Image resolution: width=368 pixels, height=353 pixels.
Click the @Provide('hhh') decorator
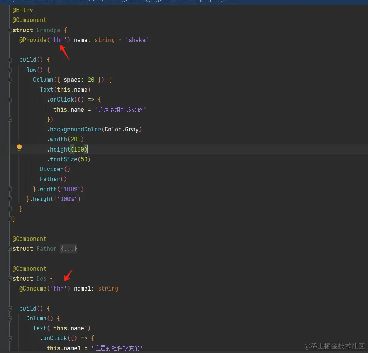pos(45,40)
